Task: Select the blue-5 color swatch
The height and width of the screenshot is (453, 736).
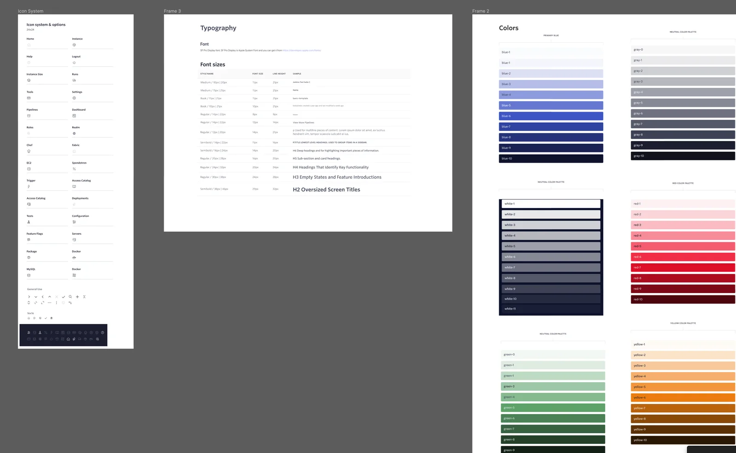Action: pyautogui.click(x=551, y=105)
